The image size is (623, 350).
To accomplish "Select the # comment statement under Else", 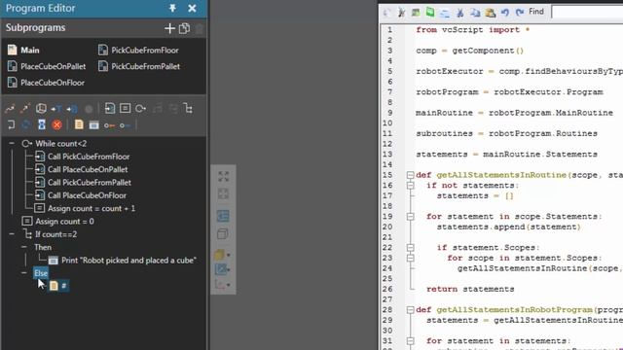I will [58, 285].
